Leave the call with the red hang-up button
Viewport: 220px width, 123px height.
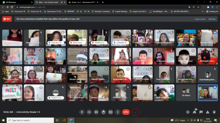(x=126, y=112)
